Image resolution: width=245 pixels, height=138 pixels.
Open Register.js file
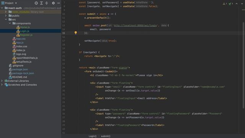click(x=26, y=35)
